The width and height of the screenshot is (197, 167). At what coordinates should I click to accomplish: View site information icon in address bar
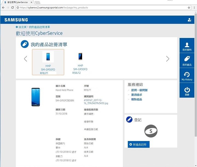(x=18, y=8)
